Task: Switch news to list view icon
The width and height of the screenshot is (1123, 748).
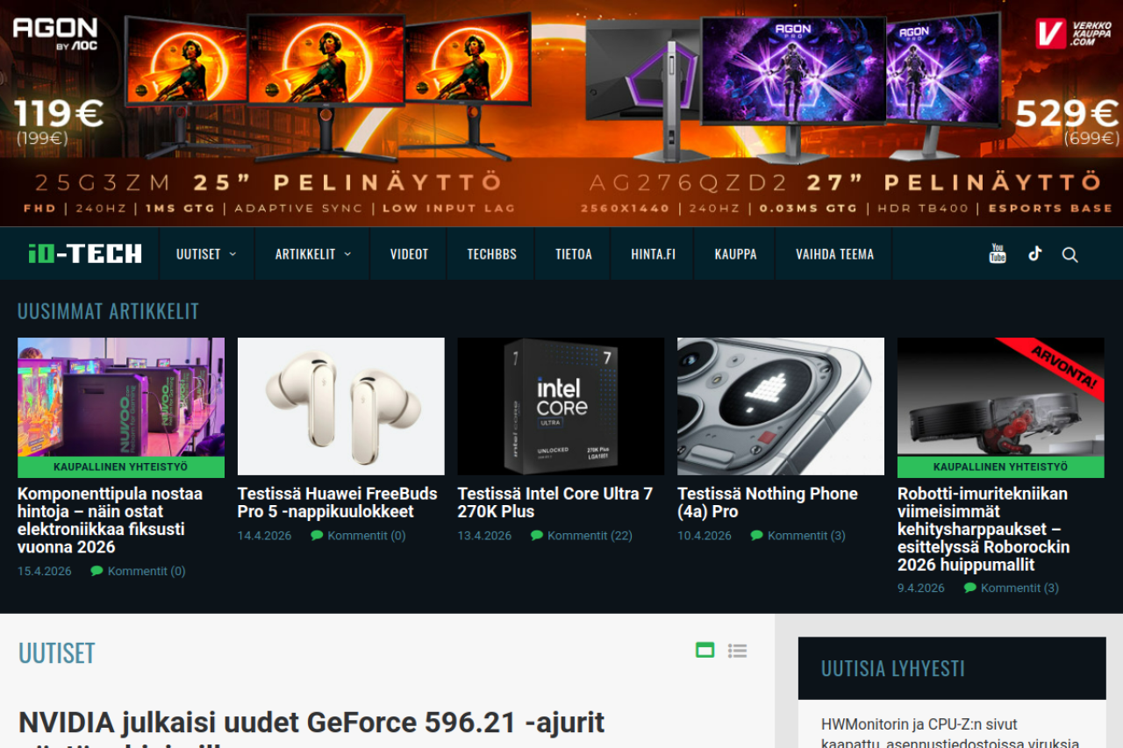Action: point(737,650)
